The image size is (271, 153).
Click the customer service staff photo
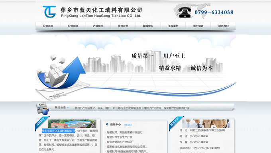[206, 124]
